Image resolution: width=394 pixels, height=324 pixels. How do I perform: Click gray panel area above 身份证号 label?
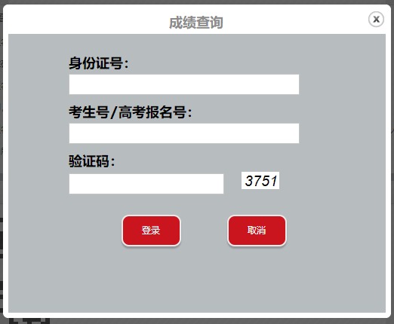[x=184, y=44]
